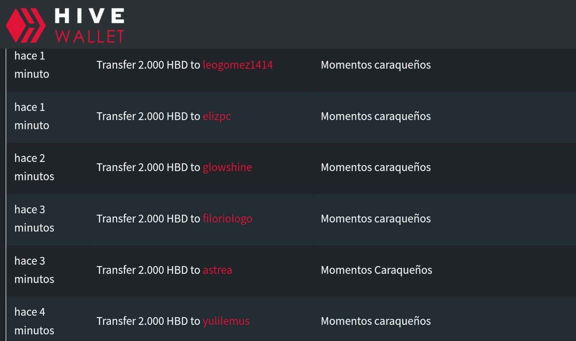Go to astrea profile link

pos(217,270)
